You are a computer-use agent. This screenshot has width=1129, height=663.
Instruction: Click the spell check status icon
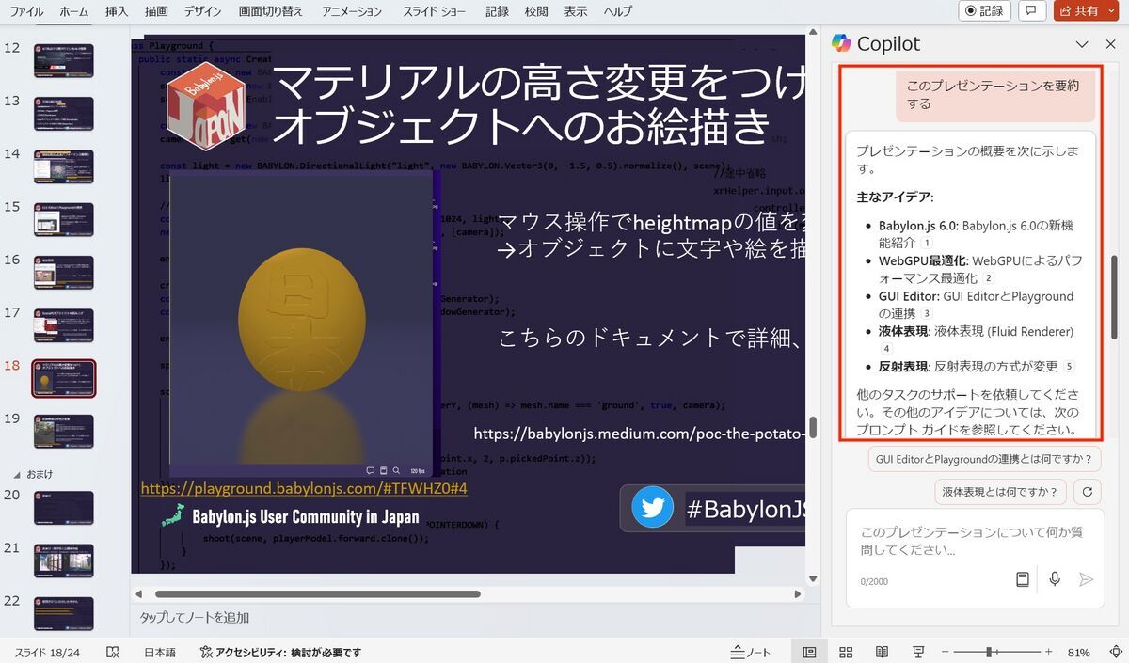tap(113, 652)
